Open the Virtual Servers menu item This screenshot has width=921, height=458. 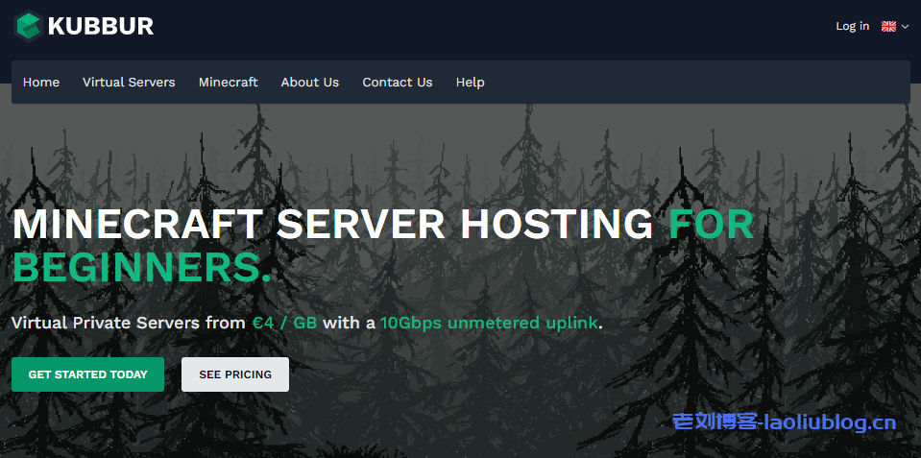129,83
